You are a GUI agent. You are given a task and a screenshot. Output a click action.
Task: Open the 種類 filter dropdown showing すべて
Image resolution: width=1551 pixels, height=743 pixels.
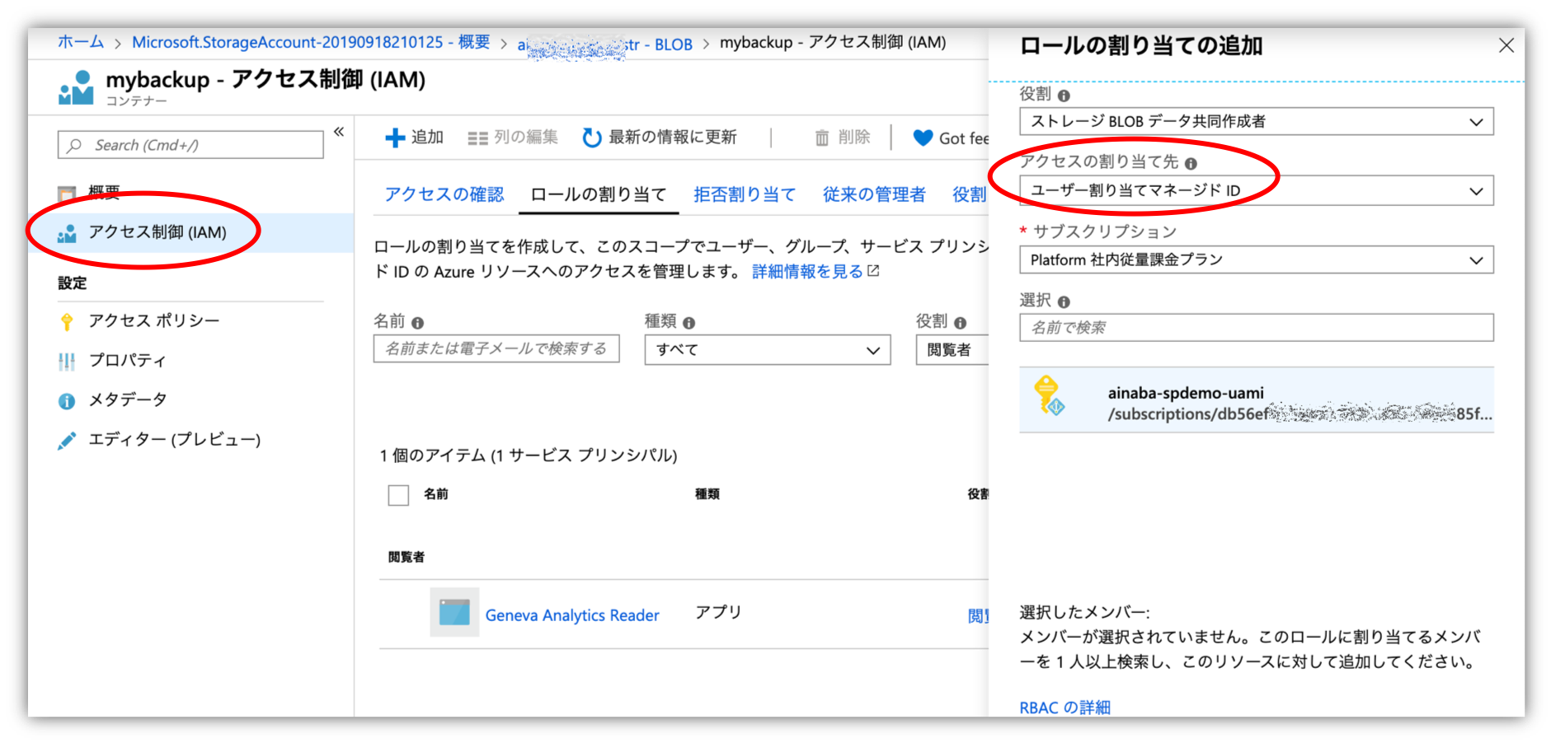[x=767, y=350]
